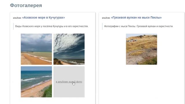Click description text «Виды Азовского моря у посёлка Кучугуры»
Image resolution: width=185 pixels, height=104 pixels.
tap(39, 26)
